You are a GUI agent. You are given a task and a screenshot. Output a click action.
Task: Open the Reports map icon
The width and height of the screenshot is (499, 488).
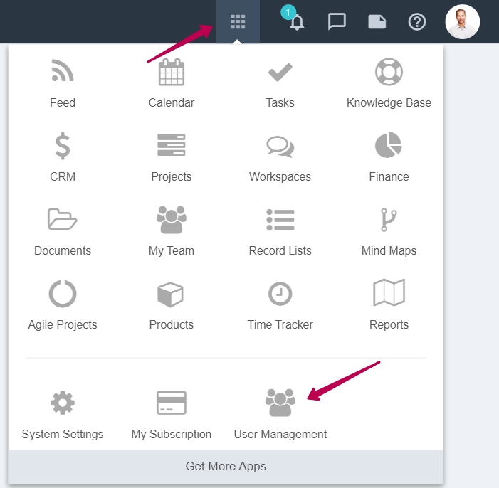click(x=389, y=292)
